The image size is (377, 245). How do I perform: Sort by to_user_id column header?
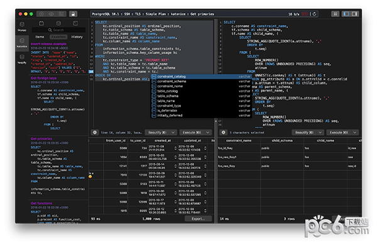(138, 141)
